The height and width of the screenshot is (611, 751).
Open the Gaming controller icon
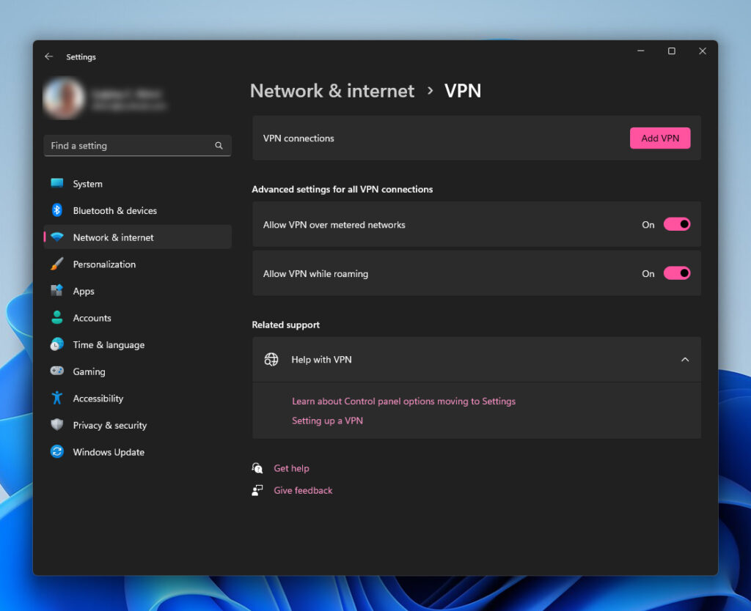[x=57, y=371]
